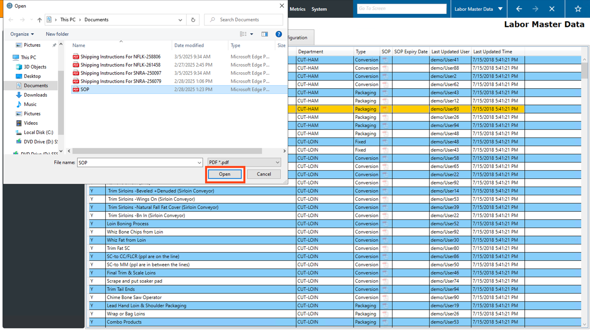Click the forward arrow in app header
This screenshot has width=590, height=330.
pos(535,9)
